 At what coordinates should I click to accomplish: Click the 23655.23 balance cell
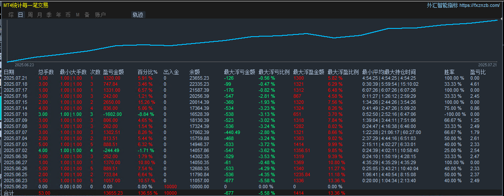click(199, 78)
